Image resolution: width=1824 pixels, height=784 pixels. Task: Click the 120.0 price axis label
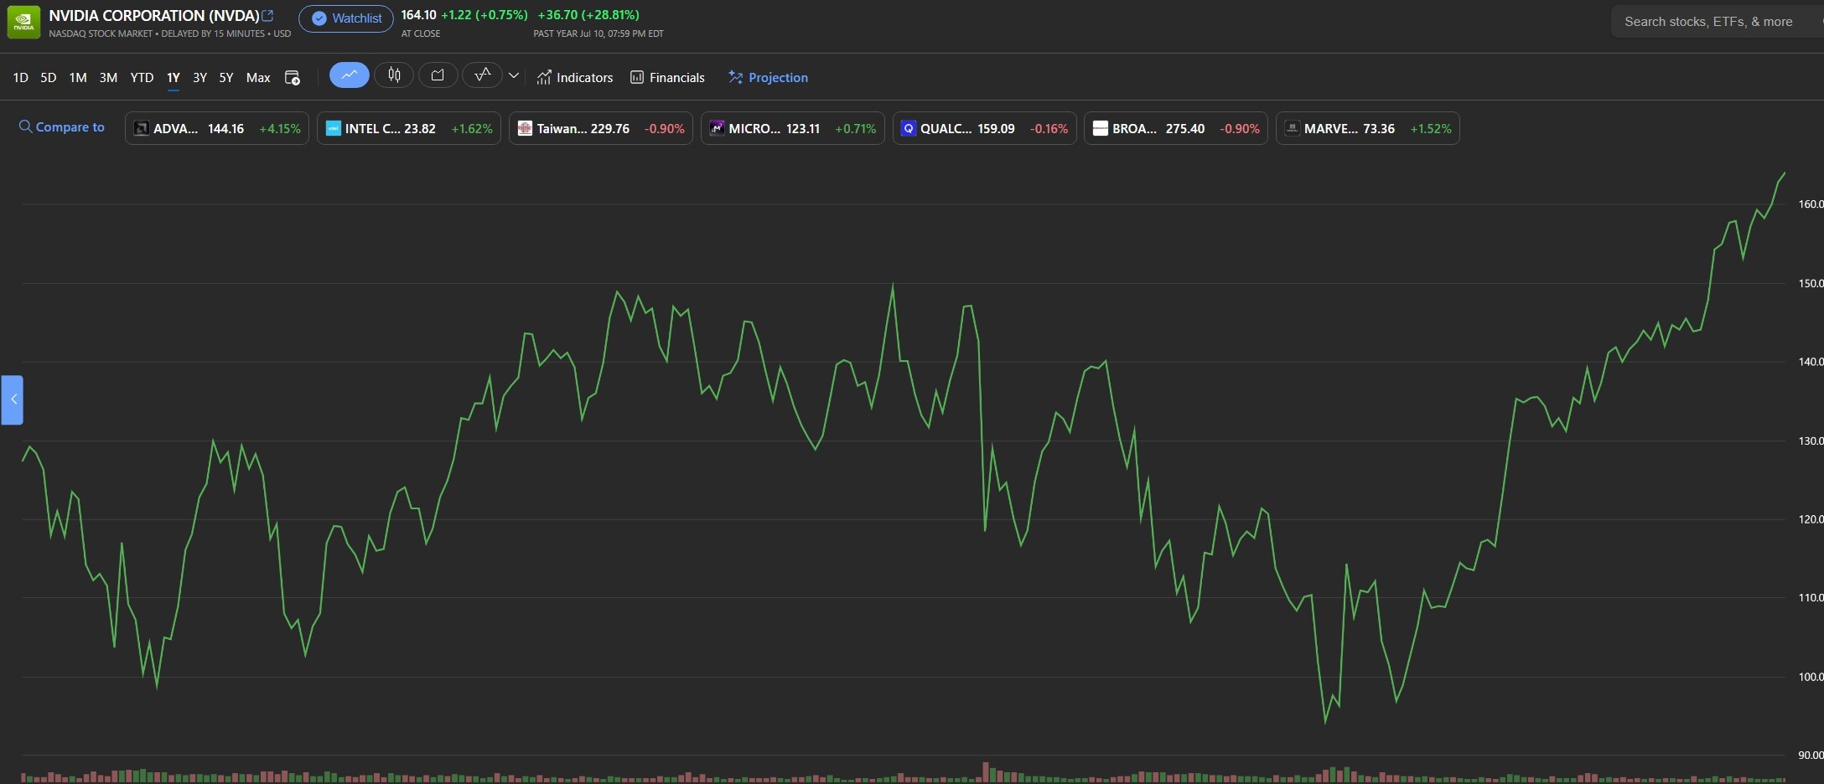[1811, 519]
